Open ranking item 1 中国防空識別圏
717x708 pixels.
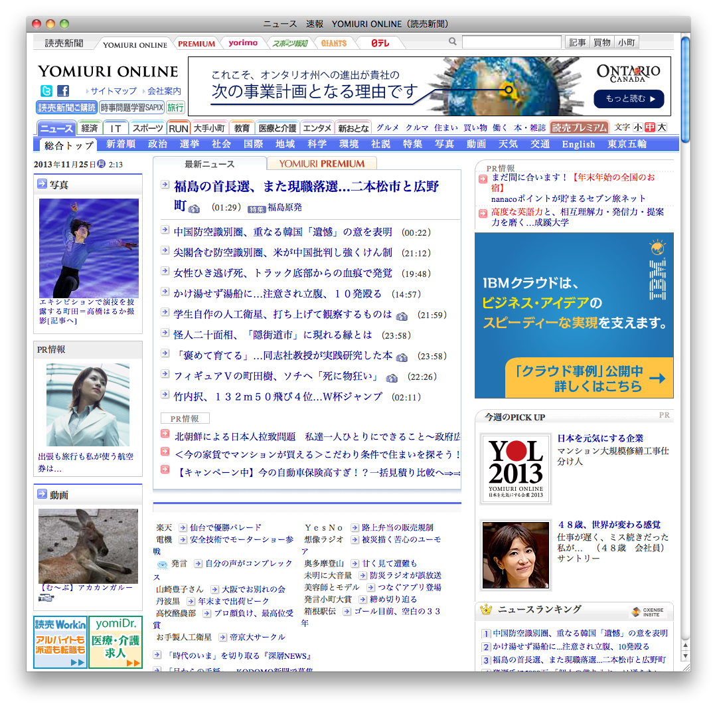pyautogui.click(x=580, y=633)
